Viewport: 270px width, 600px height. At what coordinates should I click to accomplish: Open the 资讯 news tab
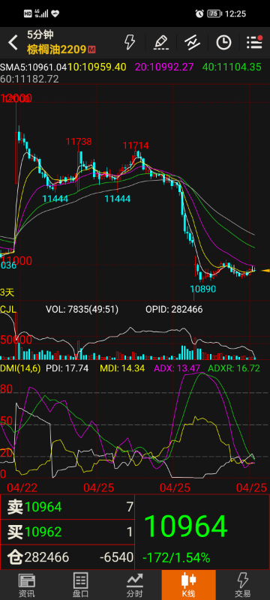click(x=27, y=585)
